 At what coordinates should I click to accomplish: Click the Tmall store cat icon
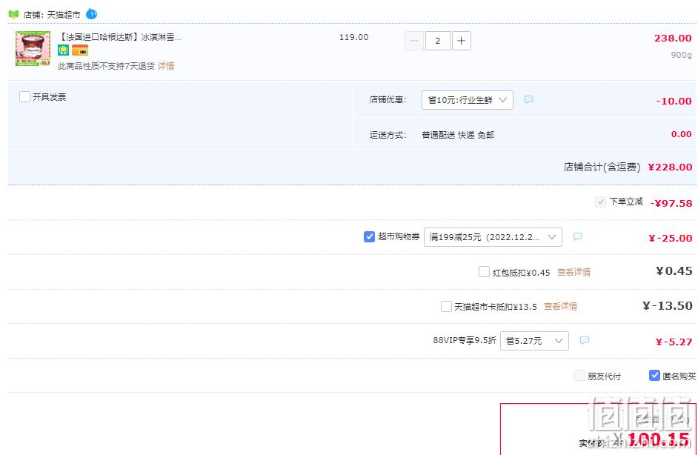(x=13, y=14)
